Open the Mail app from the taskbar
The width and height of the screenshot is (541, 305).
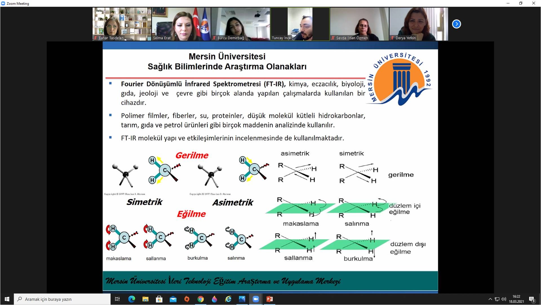(173, 299)
